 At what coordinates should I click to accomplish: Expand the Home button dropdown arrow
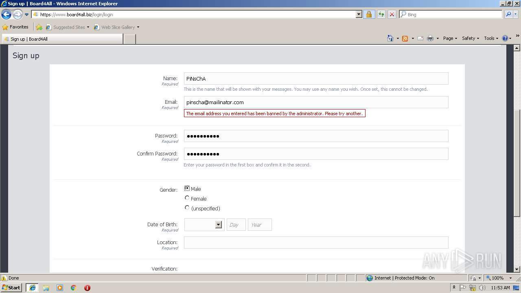pyautogui.click(x=398, y=38)
